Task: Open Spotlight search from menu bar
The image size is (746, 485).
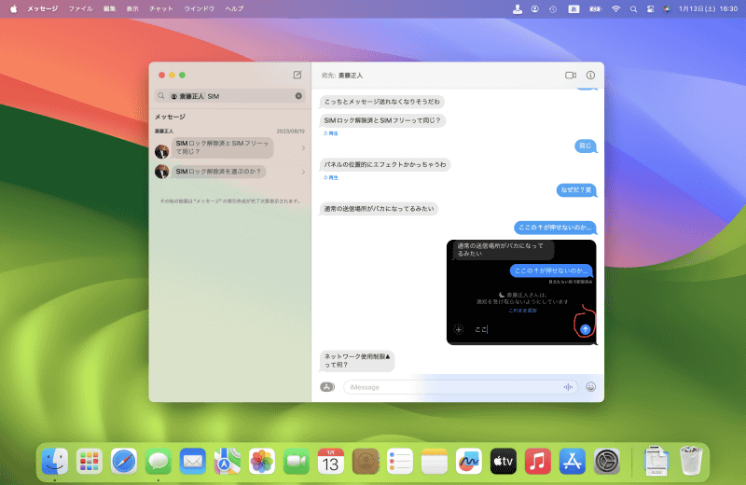Action: (633, 8)
